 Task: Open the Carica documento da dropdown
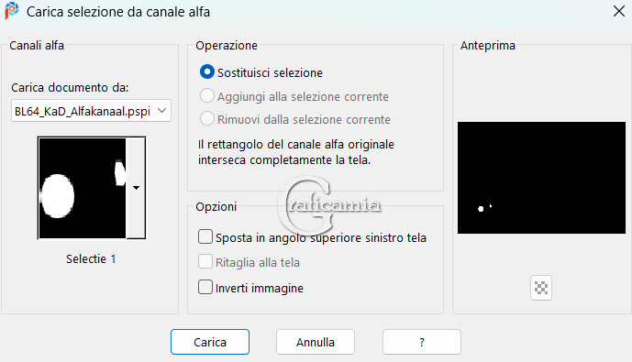(162, 111)
